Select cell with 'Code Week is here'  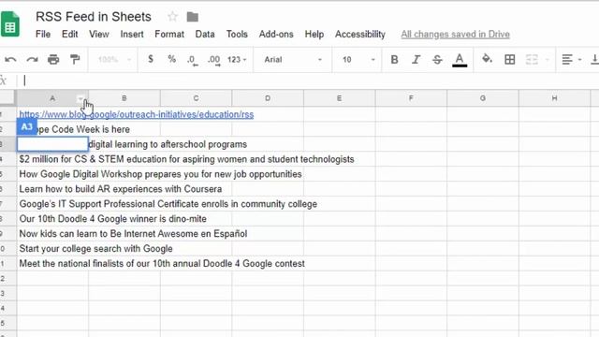tap(52, 129)
